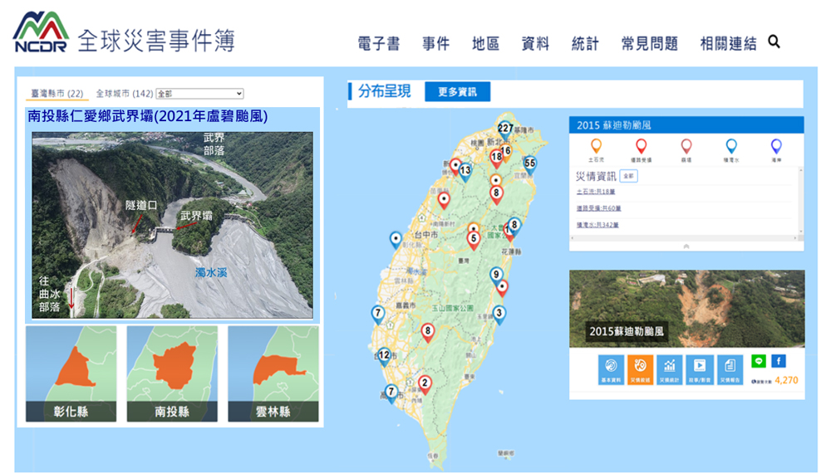Image resolution: width=831 pixels, height=473 pixels.
Task: Share via the green LINE icon
Action: [759, 361]
